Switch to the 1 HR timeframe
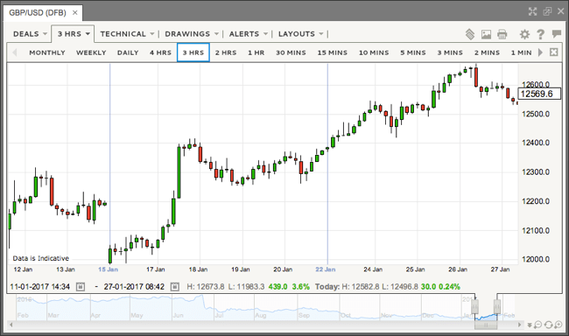 (256, 52)
